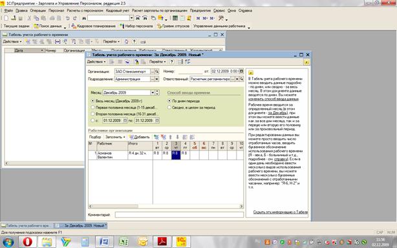Select the custom date range 'с:' radio button
Screen dimensions: 397x248
(x=92, y=121)
